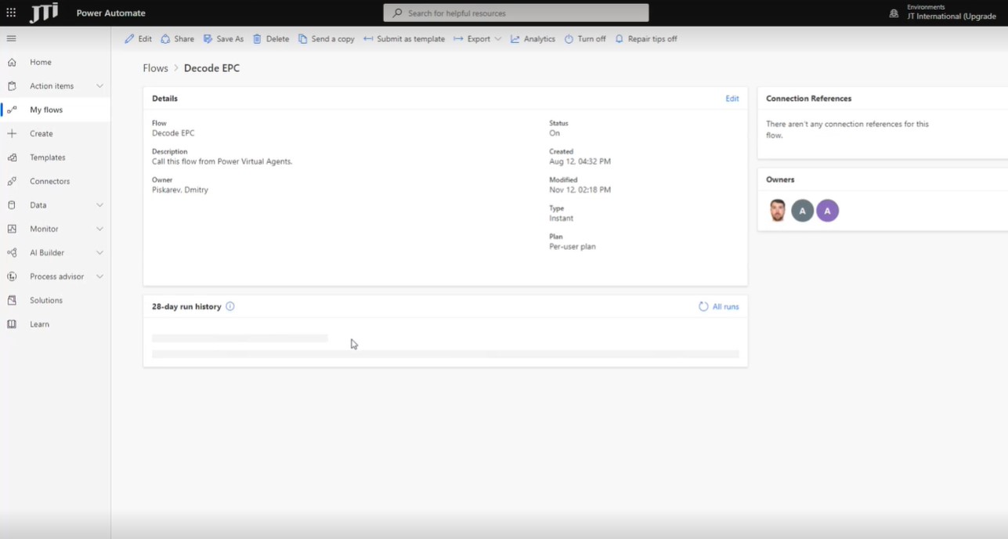Click the Action items clipboard icon
The image size is (1008, 539).
(x=12, y=86)
